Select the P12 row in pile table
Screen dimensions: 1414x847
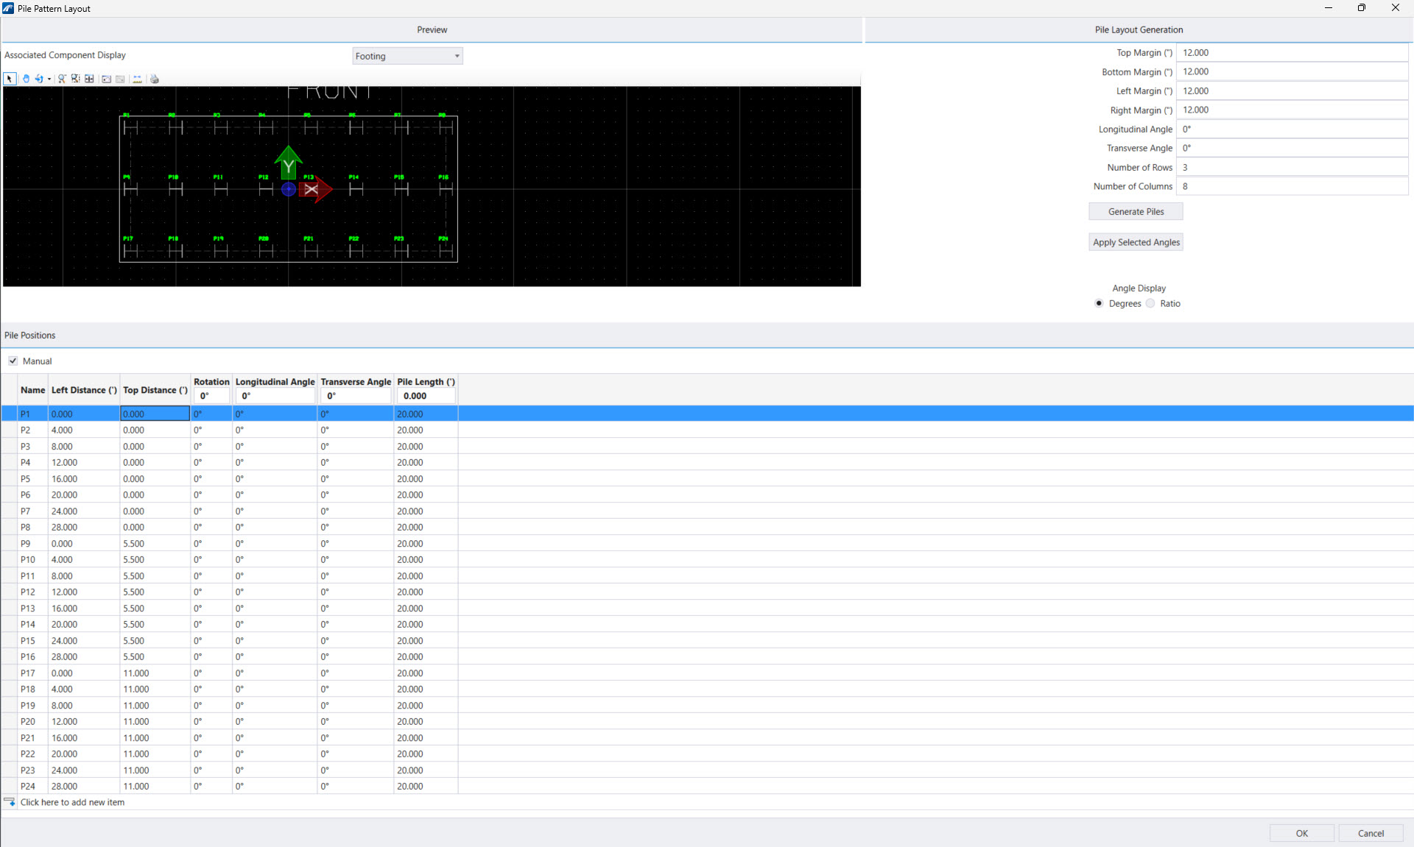(x=28, y=592)
